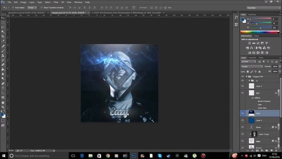This screenshot has height=159, width=282.
Task: Select the Clone Stamp tool
Action: pos(3,55)
